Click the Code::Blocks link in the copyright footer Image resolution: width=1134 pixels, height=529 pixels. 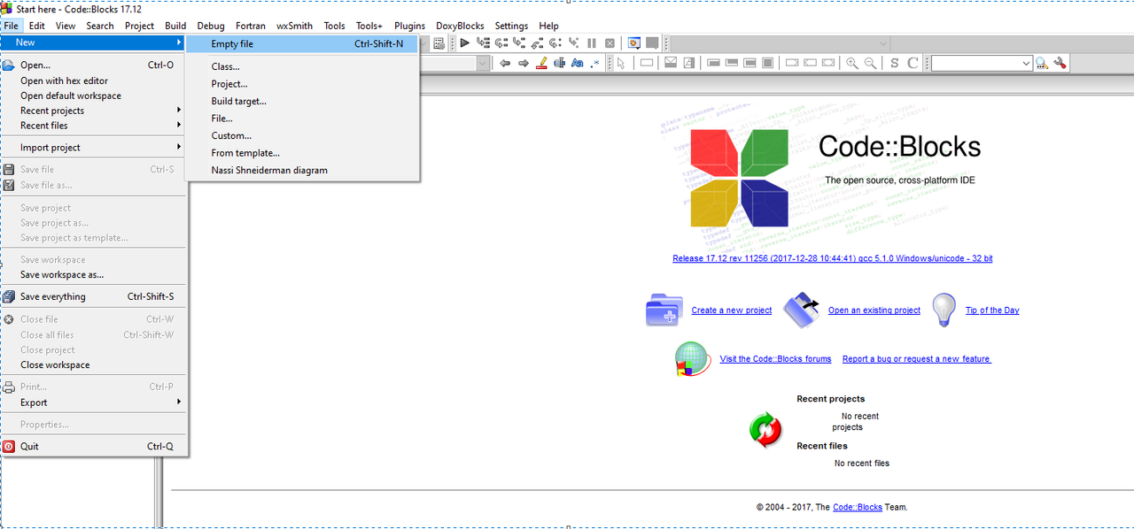[x=858, y=507]
